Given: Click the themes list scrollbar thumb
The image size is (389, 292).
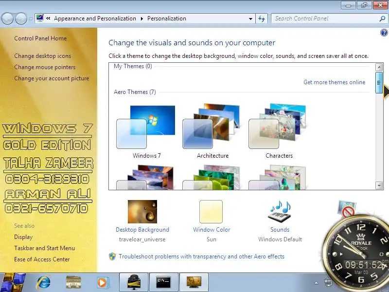Looking at the screenshot, I should (379, 83).
